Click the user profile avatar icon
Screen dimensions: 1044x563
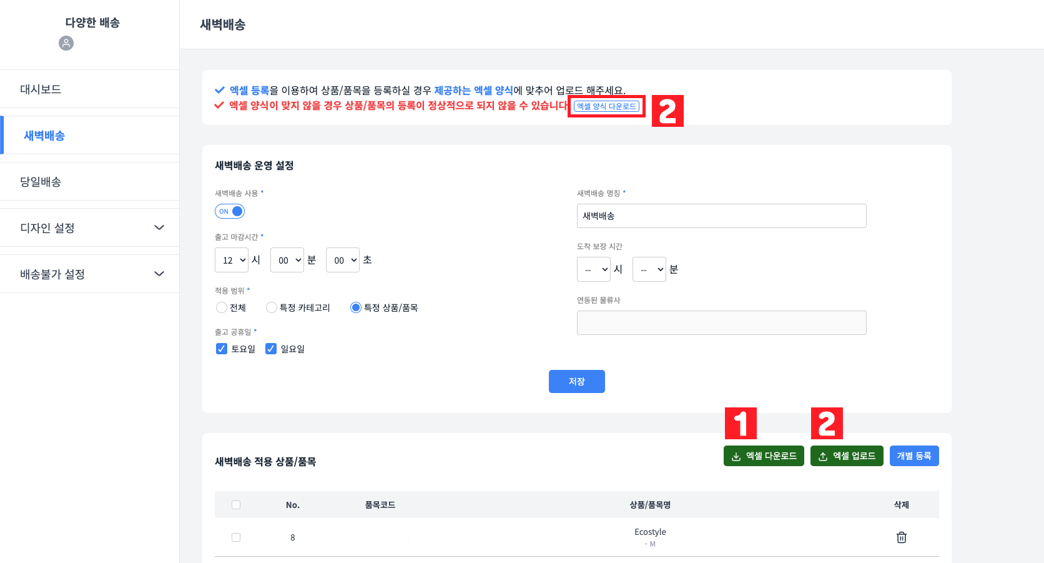tap(66, 43)
